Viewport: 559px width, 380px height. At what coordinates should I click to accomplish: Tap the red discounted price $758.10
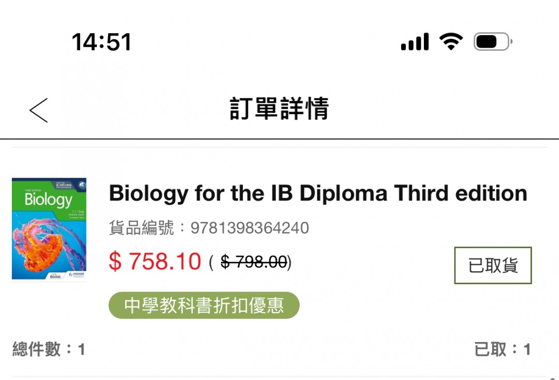[x=155, y=261]
